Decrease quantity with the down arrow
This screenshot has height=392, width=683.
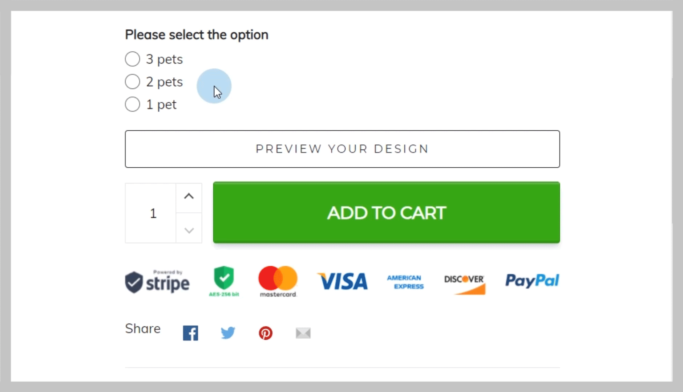(189, 230)
